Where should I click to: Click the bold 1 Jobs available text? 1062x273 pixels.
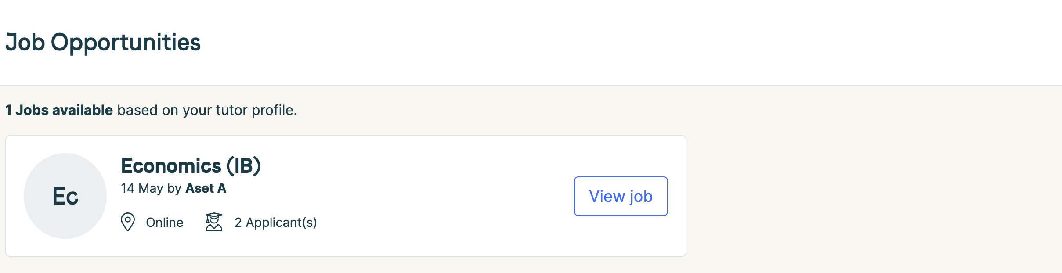(x=59, y=110)
